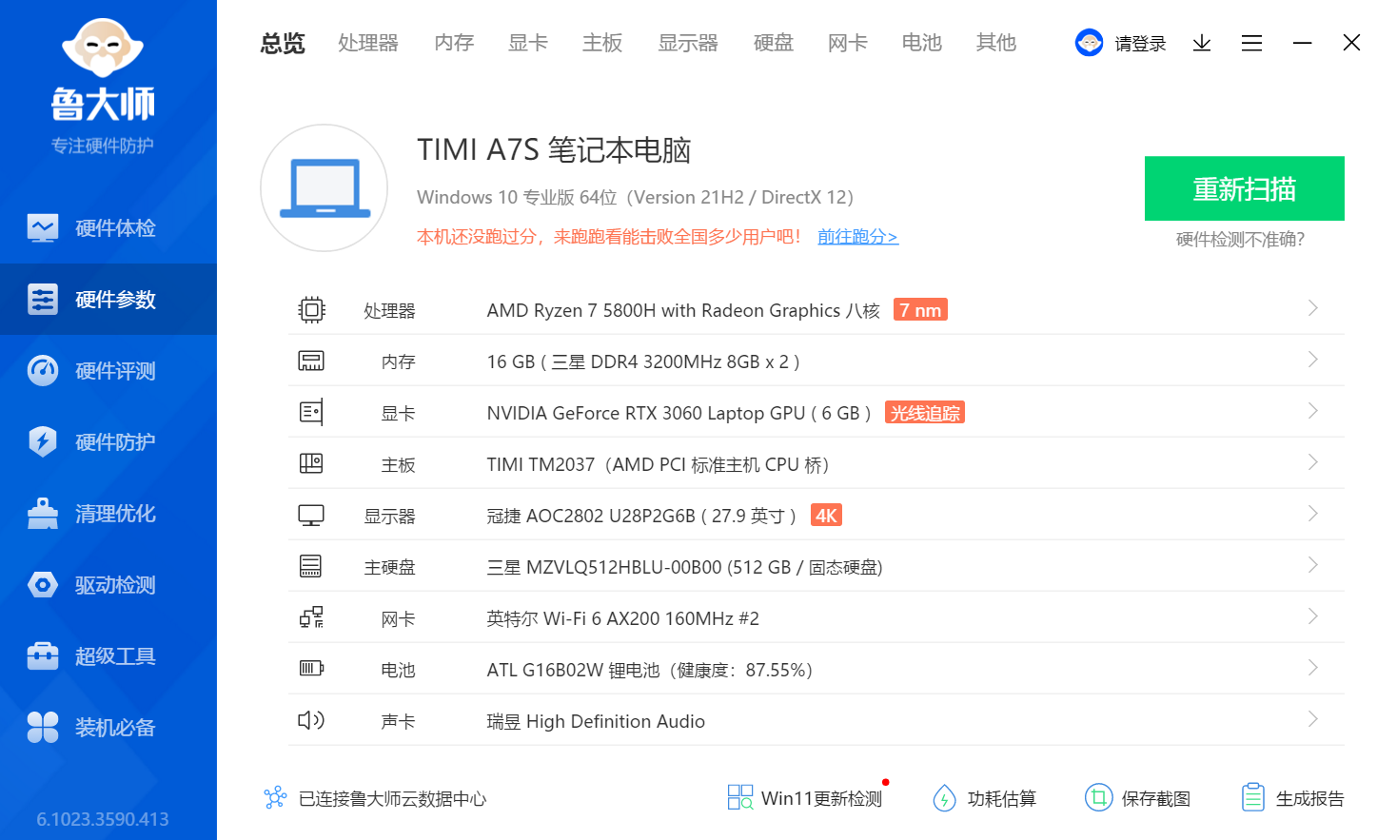Open 清理优化 cleanup section

point(108,514)
